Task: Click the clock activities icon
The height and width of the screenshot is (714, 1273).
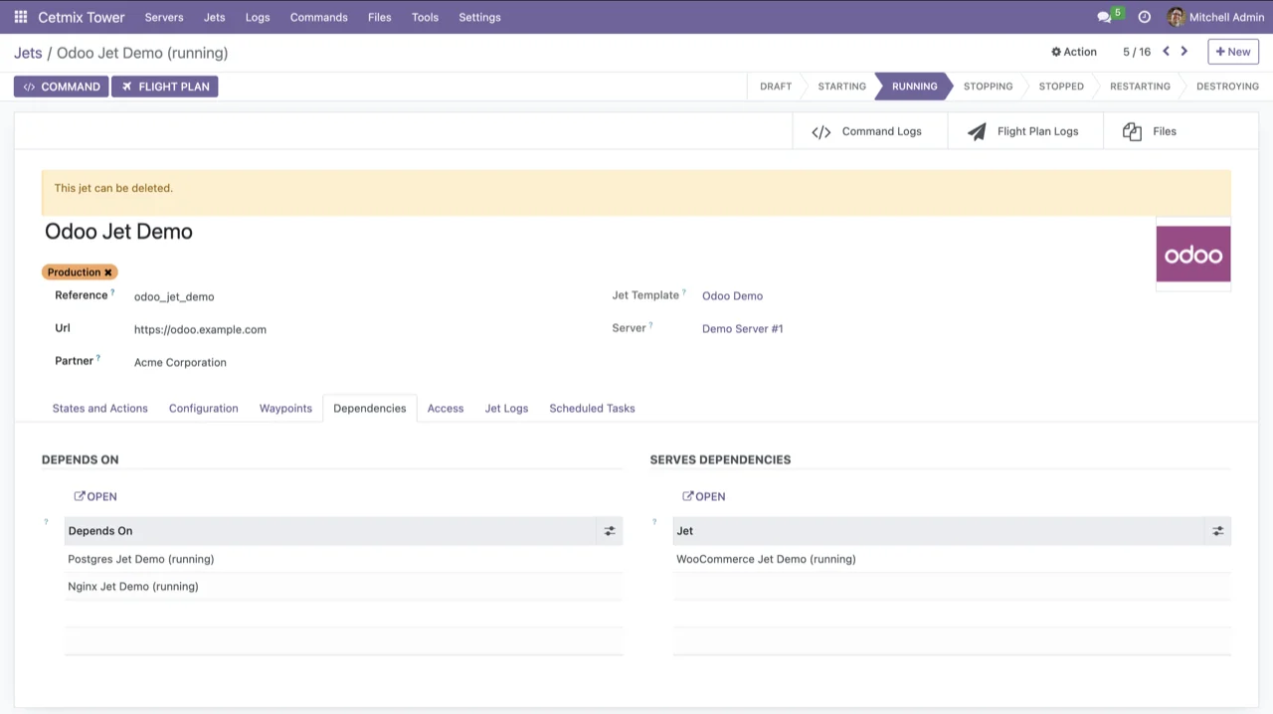Action: (1144, 17)
